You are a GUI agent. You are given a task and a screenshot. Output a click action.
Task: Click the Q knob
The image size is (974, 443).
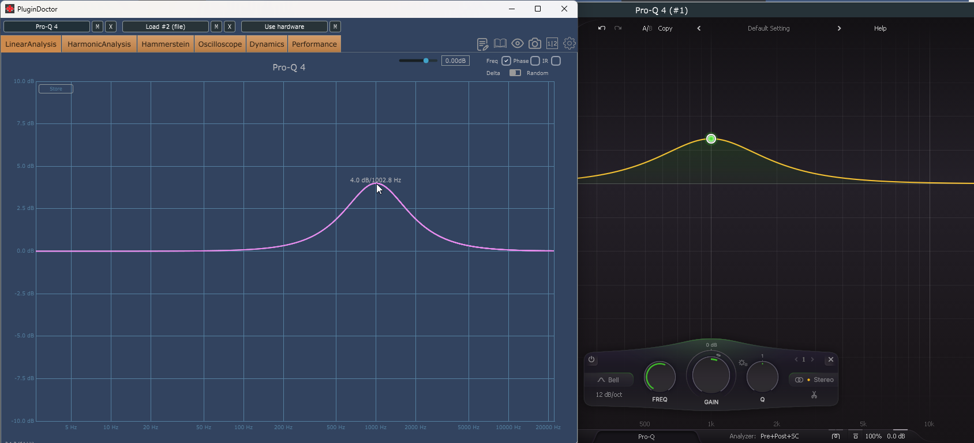click(762, 378)
